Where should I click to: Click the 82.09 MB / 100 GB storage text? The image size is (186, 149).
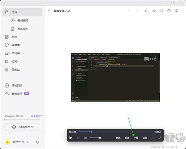14,116
